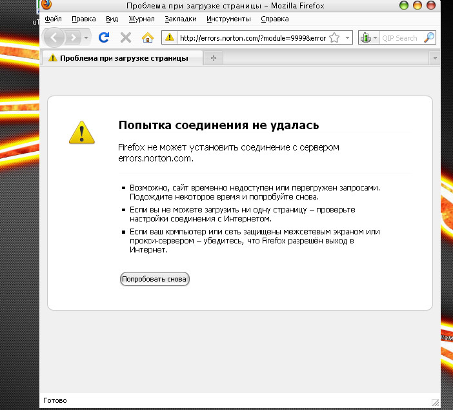Click the bullet text starting with Возможно, сайт временно

click(x=255, y=192)
